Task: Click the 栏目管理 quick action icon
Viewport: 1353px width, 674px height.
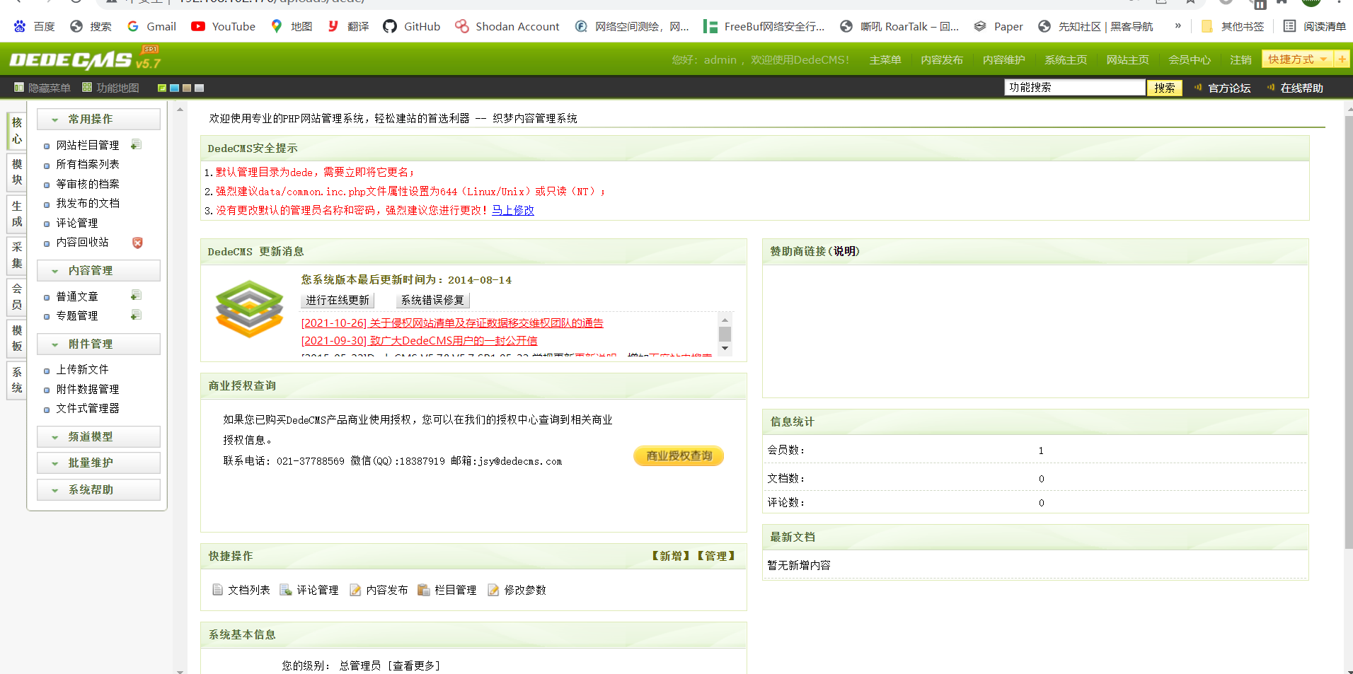Action: coord(424,590)
